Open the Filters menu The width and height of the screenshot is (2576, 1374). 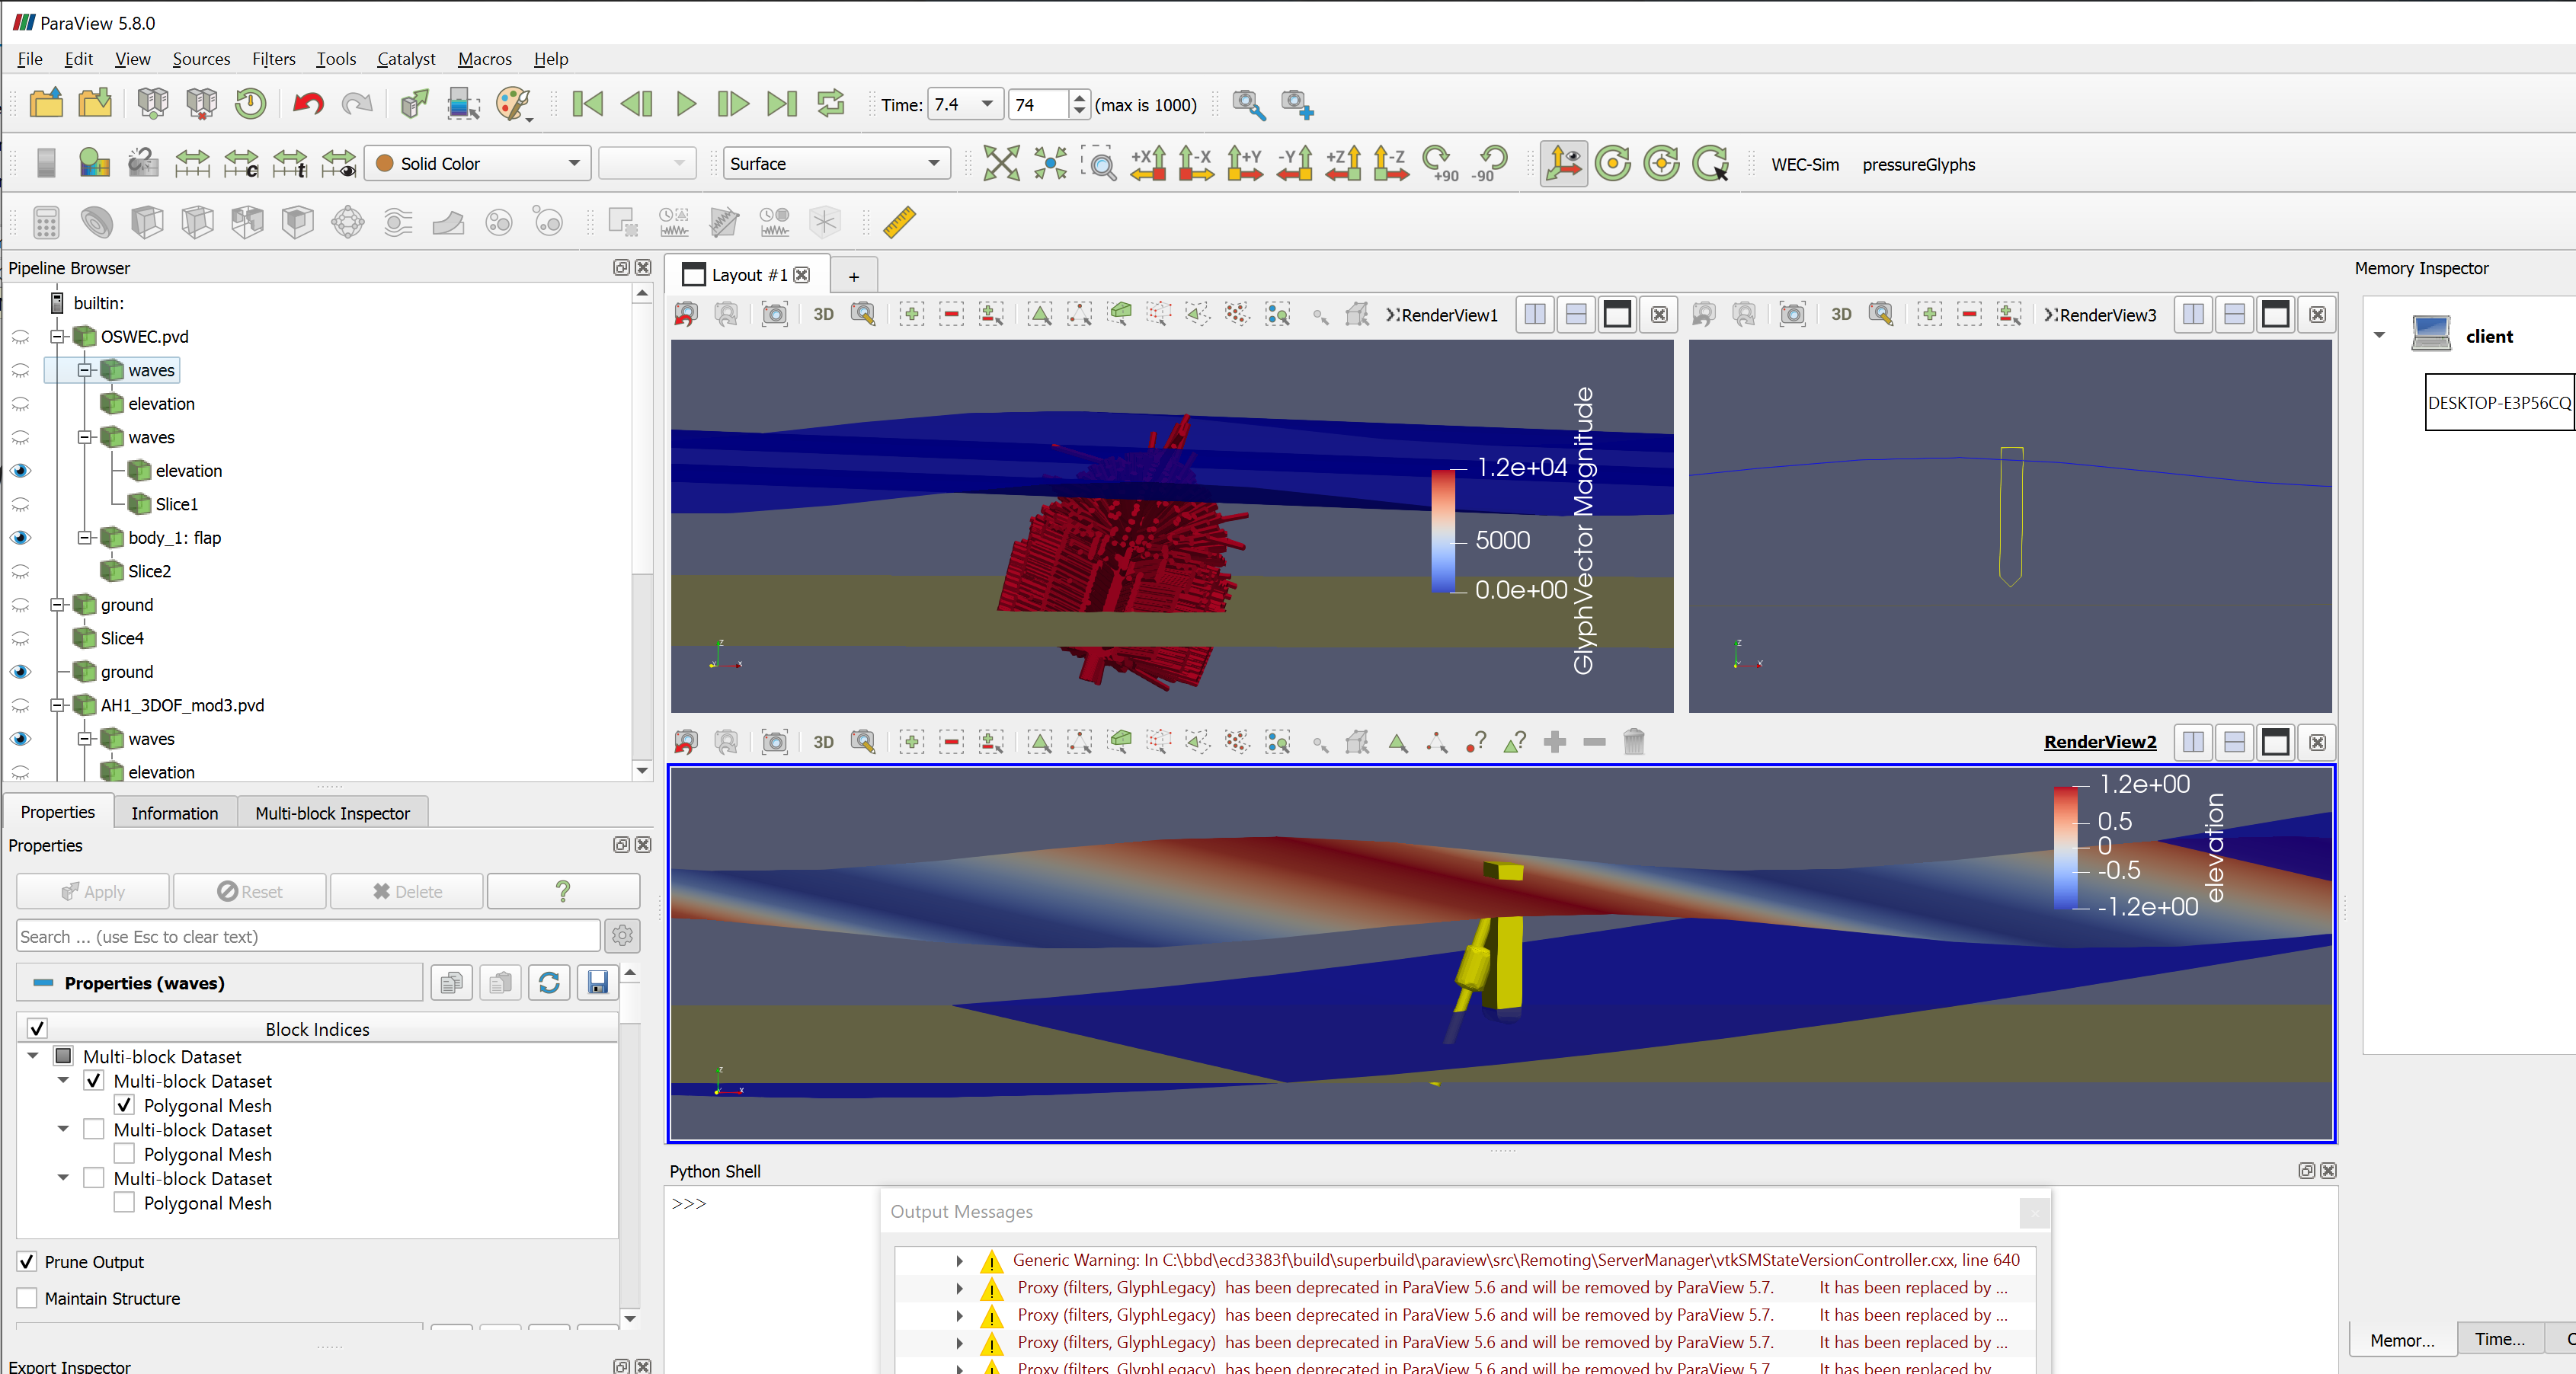click(x=273, y=58)
